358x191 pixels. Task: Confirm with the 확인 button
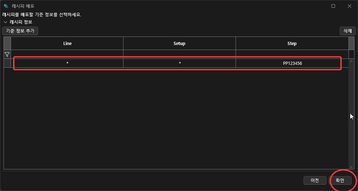pos(340,180)
